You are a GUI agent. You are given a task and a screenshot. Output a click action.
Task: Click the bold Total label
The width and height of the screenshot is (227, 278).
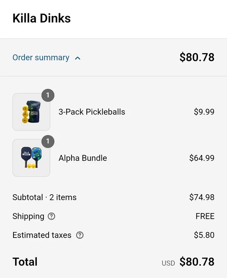pyautogui.click(x=25, y=262)
